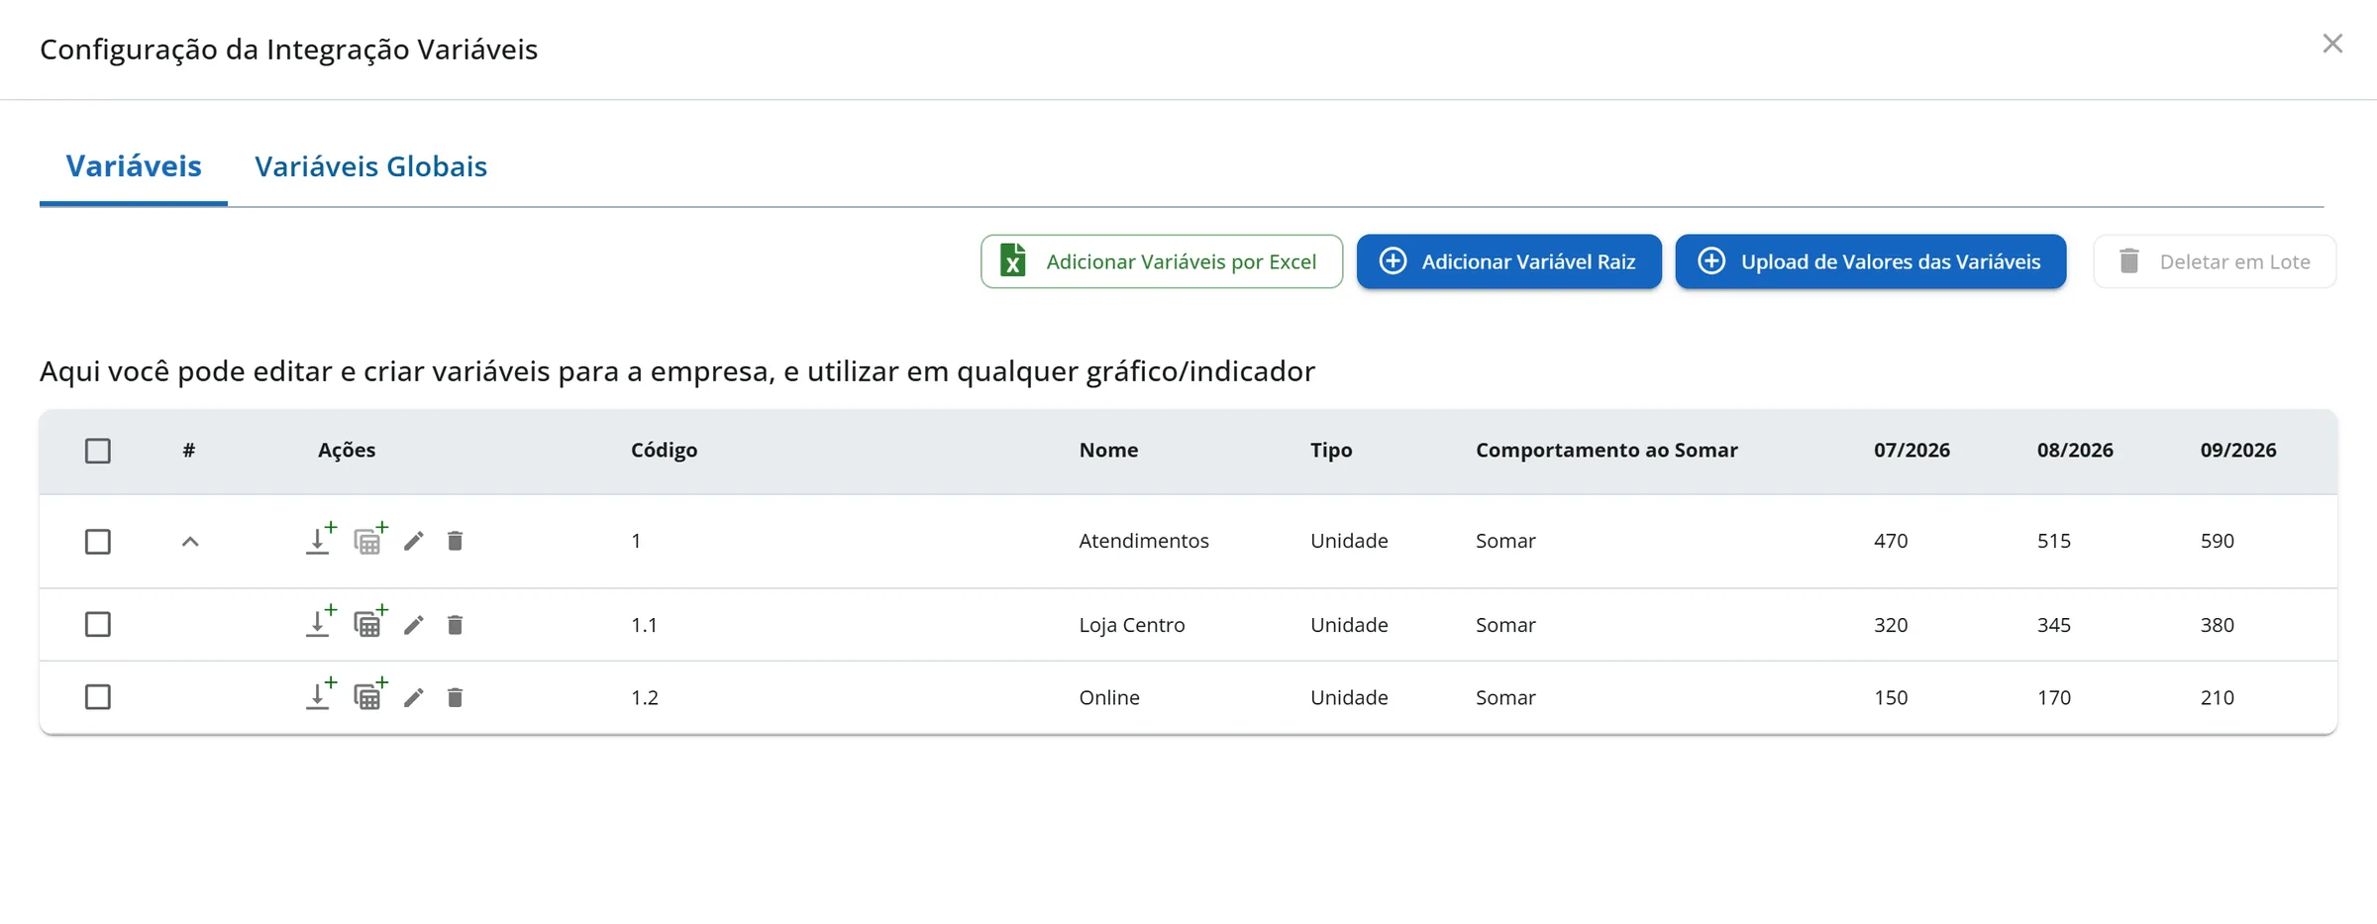Click add sub-variable icon in Atendimentos row
Screen dimensions: 2377x924
pos(320,540)
